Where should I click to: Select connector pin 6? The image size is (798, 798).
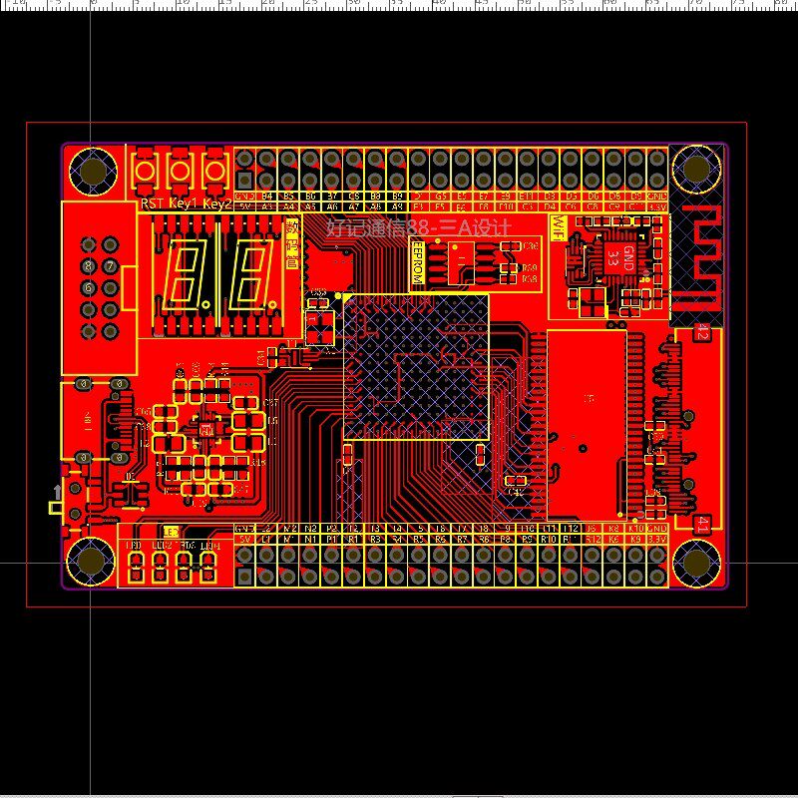click(x=89, y=287)
